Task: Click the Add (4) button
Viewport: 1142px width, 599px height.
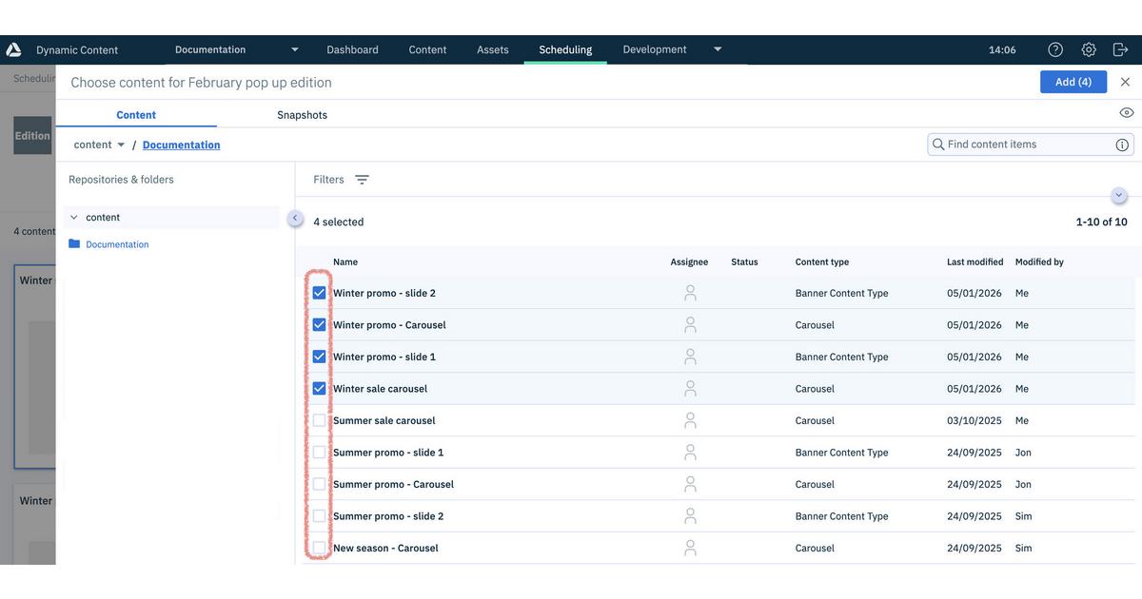Action: point(1073,82)
